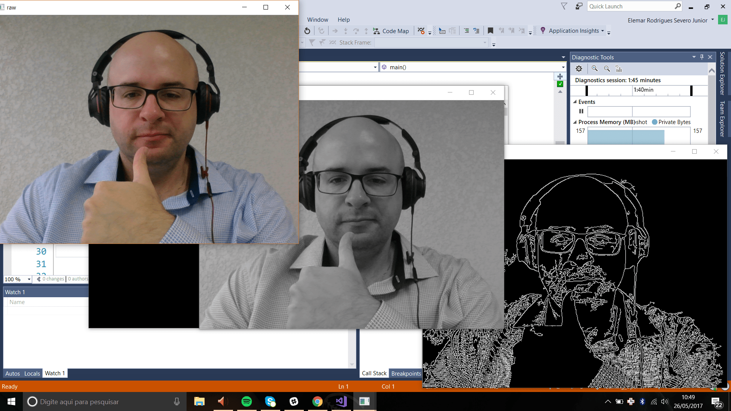The image size is (731, 411).
Task: Pause event collection in Diagnostic Tools
Action: click(x=581, y=112)
